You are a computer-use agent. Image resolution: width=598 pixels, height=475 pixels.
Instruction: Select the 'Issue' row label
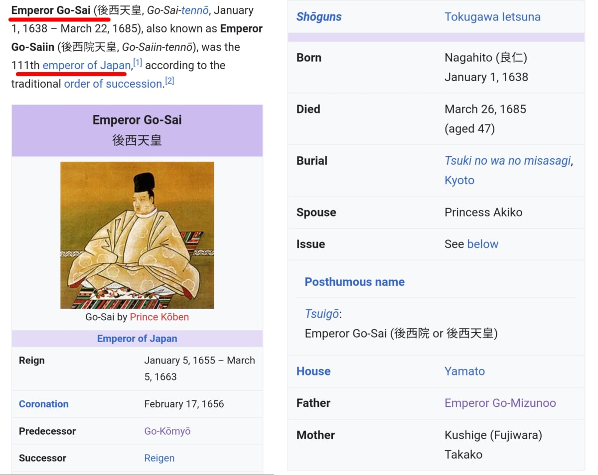[310, 244]
